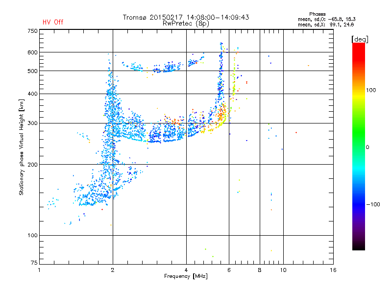392x294 pixels.
Task: Click the y-axis label '600'
Action: (33, 52)
